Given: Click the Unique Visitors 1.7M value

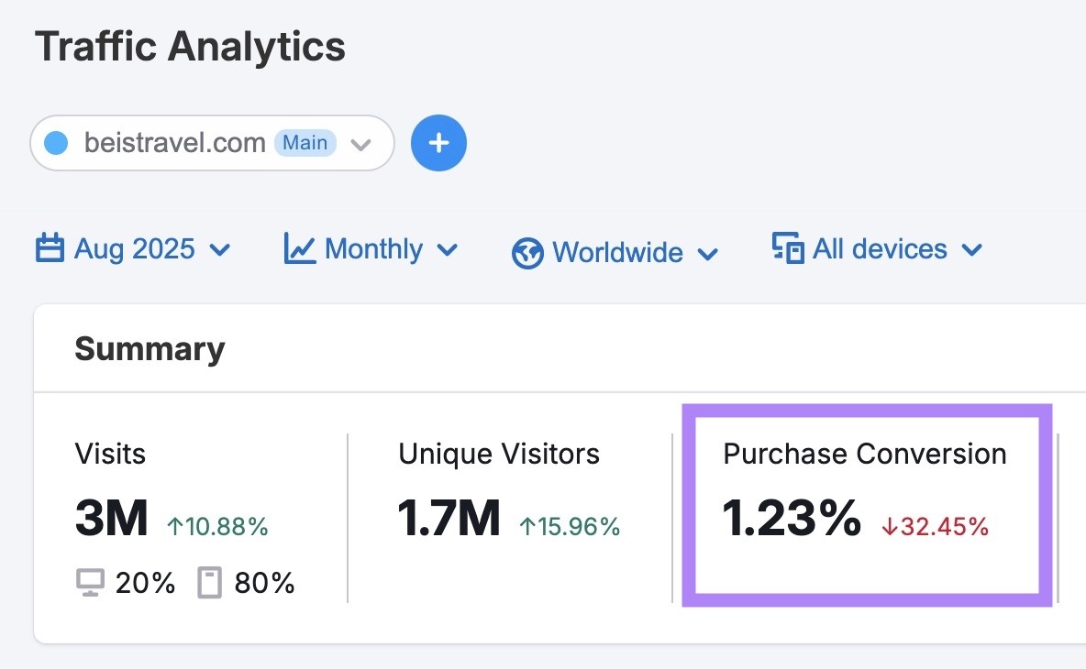Looking at the screenshot, I should 449,518.
